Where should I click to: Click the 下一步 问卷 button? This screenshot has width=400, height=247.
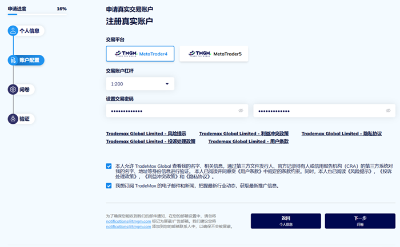pyautogui.click(x=360, y=221)
